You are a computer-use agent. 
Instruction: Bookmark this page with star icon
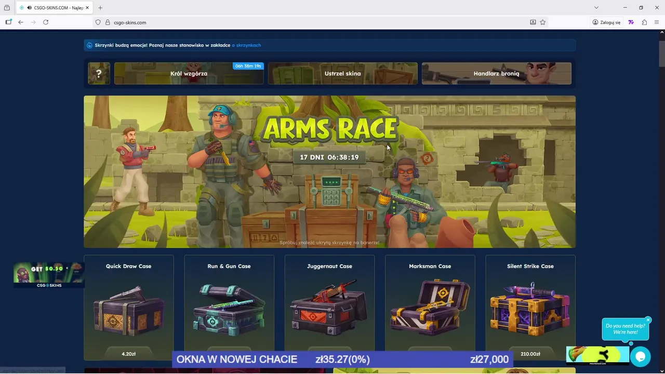(x=542, y=22)
